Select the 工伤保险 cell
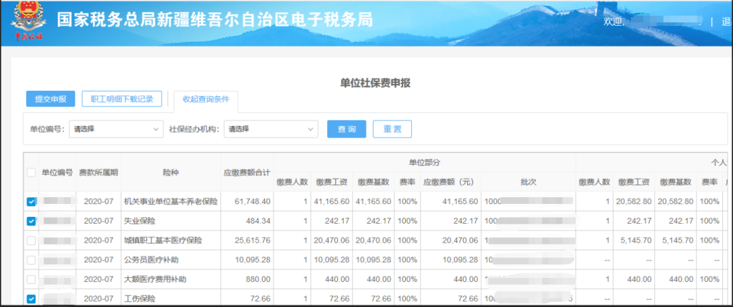The width and height of the screenshot is (733, 307). point(171,299)
